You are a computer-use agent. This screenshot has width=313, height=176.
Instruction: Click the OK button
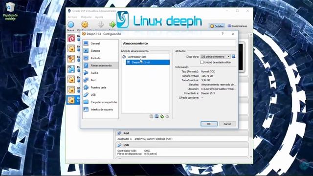[209, 124]
